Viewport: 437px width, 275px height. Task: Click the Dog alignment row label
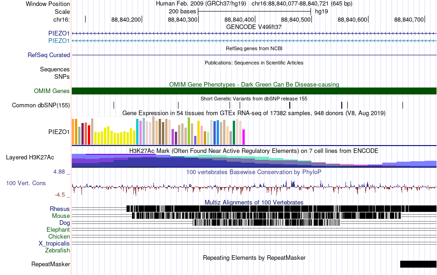65,222
